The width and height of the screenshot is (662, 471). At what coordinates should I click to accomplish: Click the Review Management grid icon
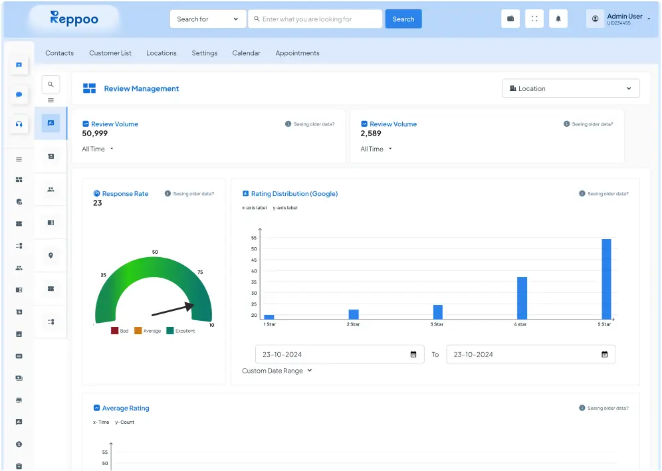coord(90,88)
